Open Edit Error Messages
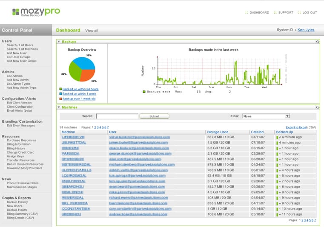 [x=21, y=126]
